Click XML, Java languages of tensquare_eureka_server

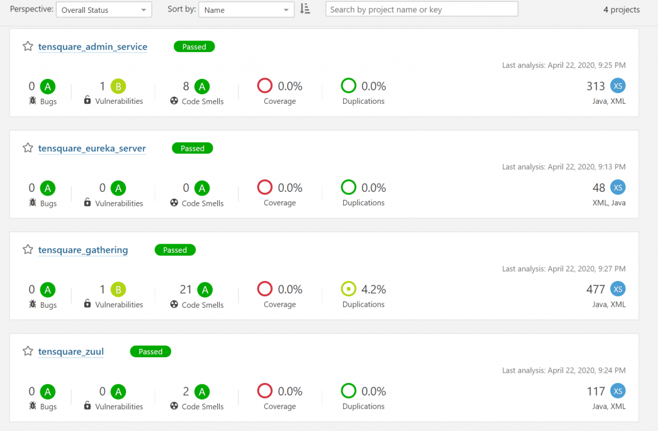click(x=609, y=203)
